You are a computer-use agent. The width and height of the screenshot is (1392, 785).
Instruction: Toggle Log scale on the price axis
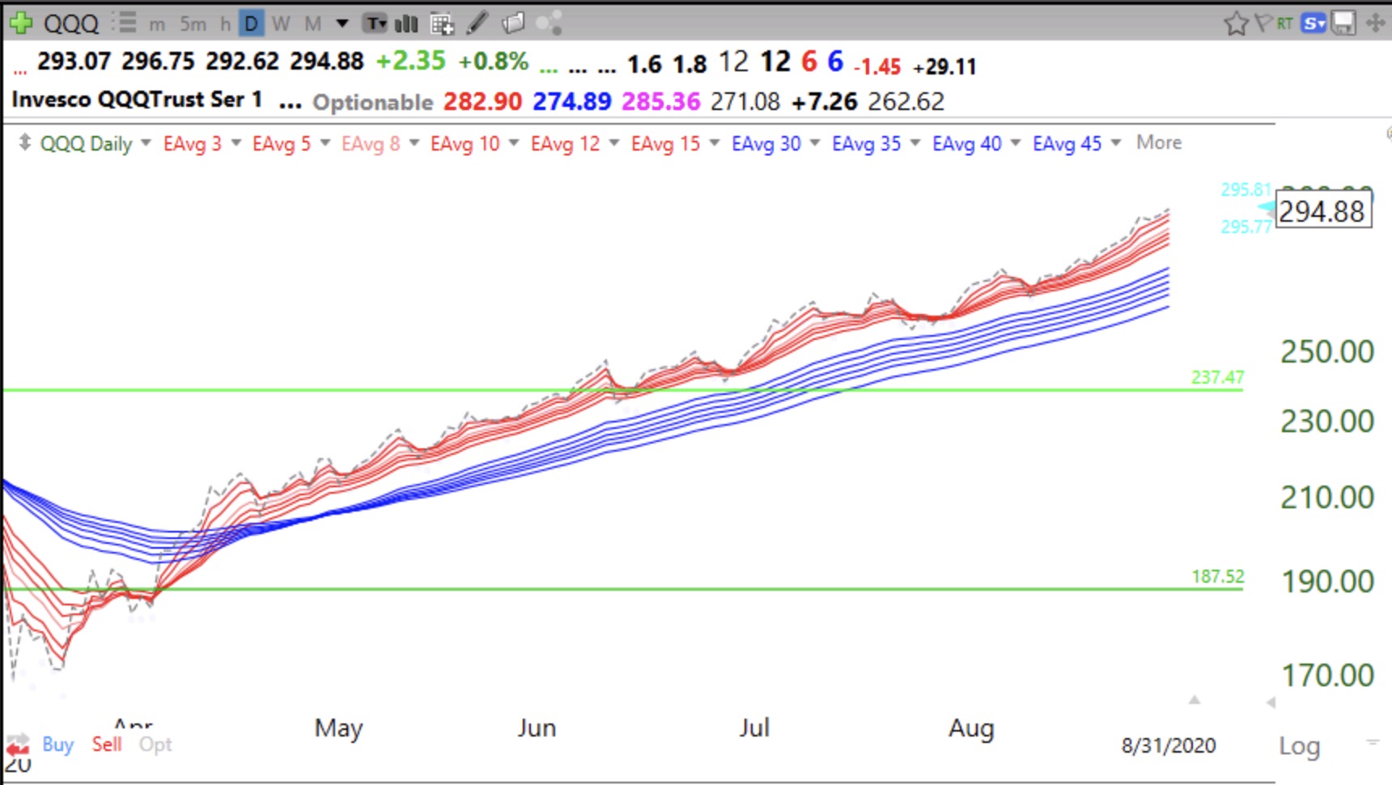tap(1299, 746)
